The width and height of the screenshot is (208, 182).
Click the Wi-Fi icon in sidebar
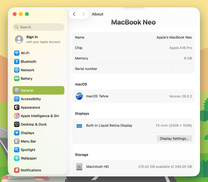pos(17,53)
